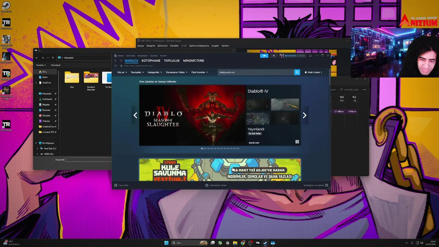Select Masaüstü in file dialog sidebar
439x247 pixels.
[x=47, y=94]
